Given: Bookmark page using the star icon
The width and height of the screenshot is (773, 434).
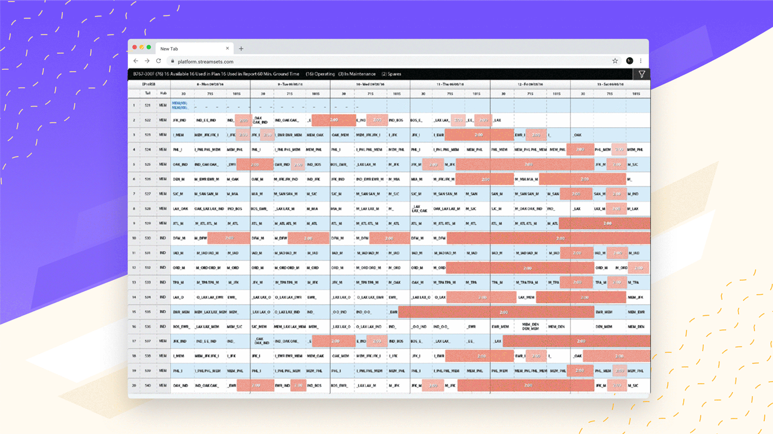Looking at the screenshot, I should (615, 61).
